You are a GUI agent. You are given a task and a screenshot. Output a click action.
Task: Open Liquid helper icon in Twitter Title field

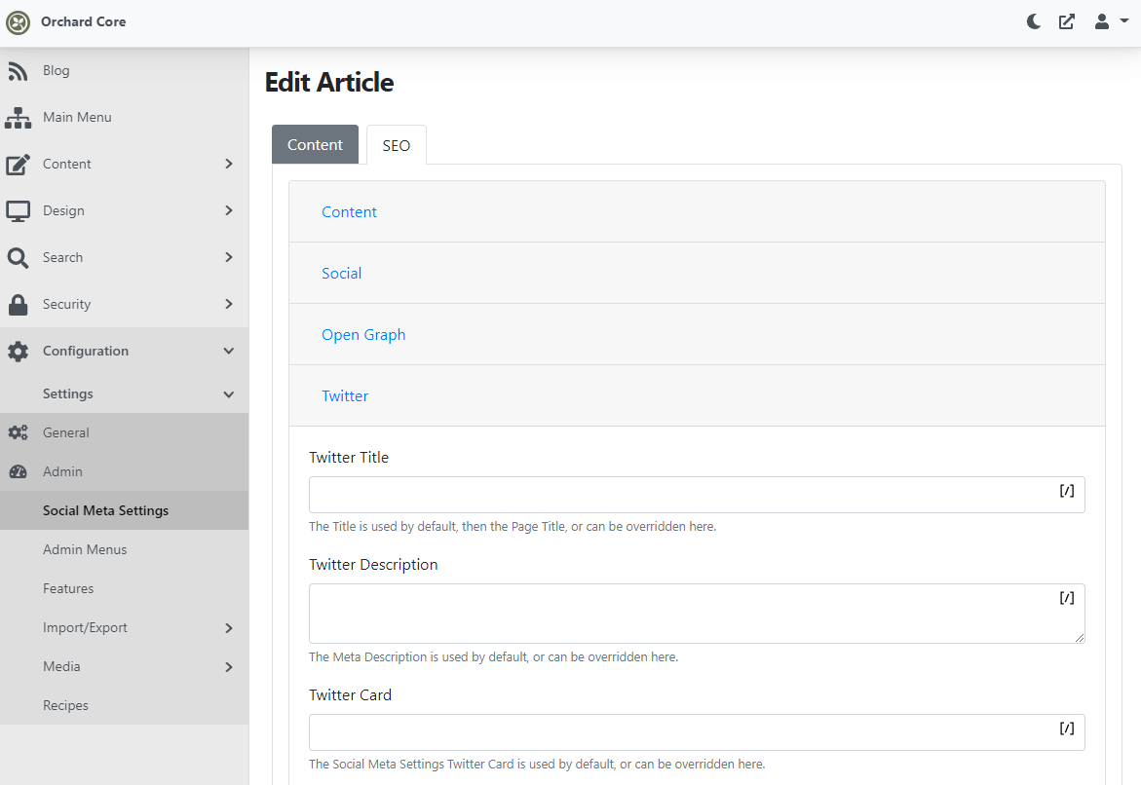point(1067,491)
